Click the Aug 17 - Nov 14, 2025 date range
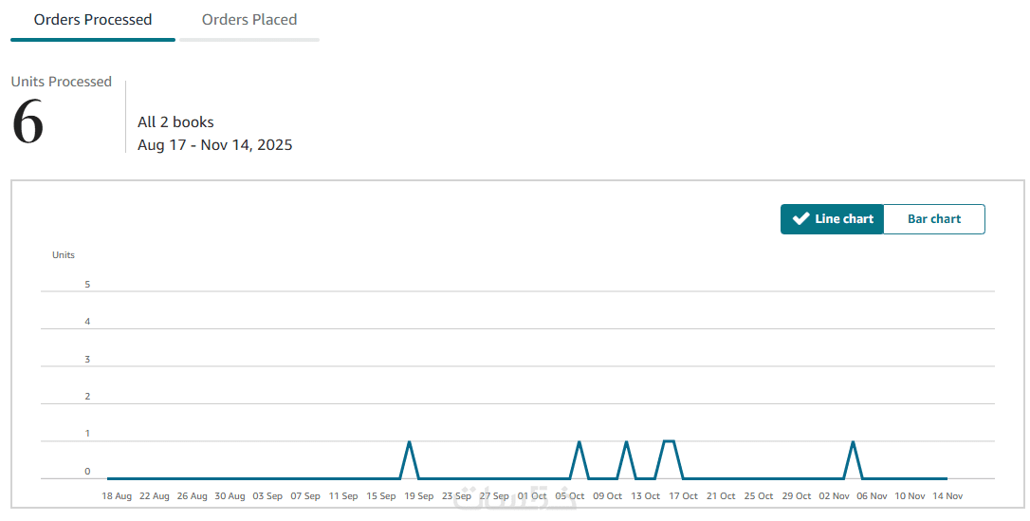 [214, 145]
